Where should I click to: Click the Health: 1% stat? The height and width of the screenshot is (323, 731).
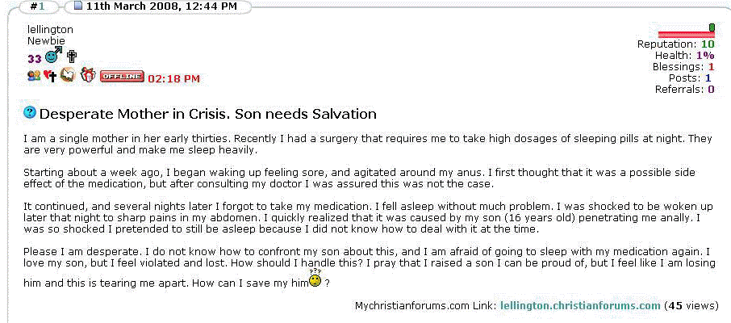coord(684,56)
